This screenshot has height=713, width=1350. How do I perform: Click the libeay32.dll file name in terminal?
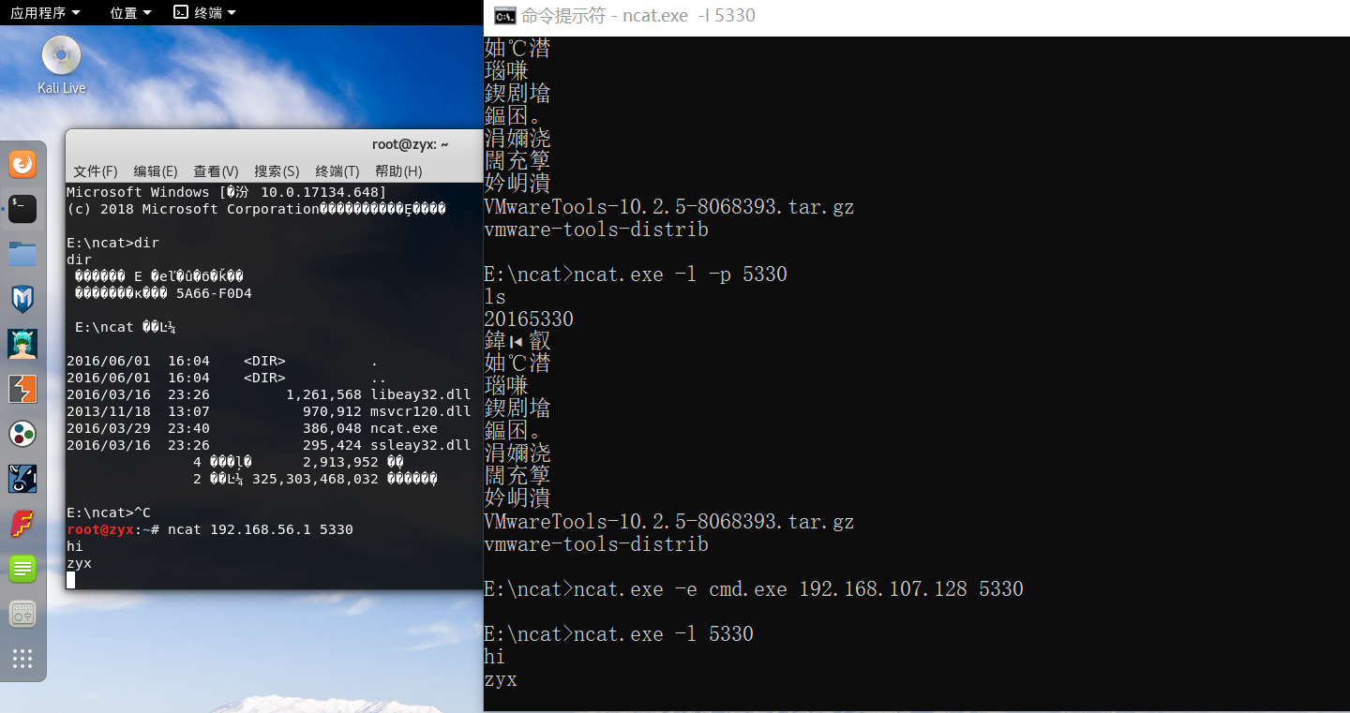point(421,394)
